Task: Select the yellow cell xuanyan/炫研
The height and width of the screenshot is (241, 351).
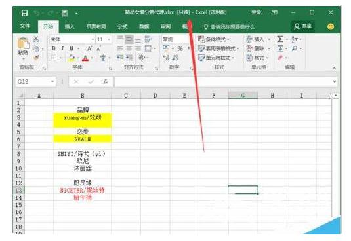Action: point(83,117)
